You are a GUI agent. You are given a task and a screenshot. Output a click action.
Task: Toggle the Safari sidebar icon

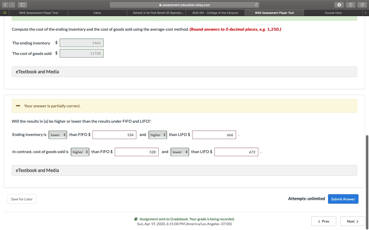pyautogui.click(x=22, y=5)
